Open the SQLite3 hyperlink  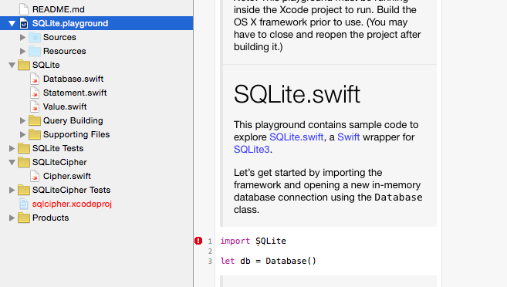pyautogui.click(x=252, y=150)
